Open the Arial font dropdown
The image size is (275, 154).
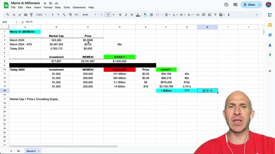click(x=89, y=15)
